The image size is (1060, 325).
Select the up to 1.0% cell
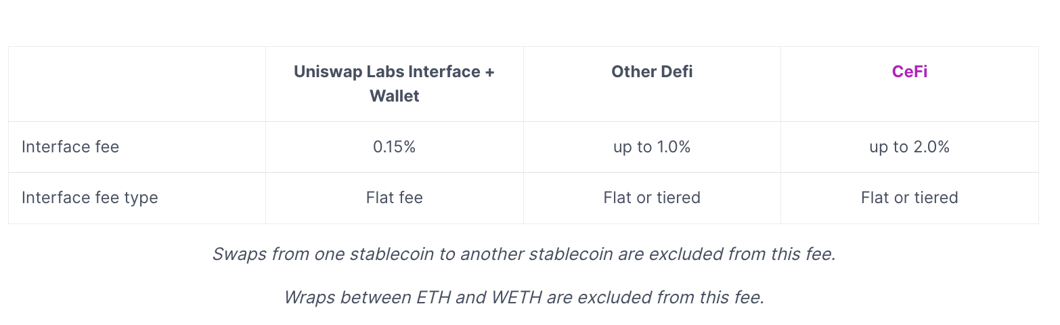click(x=652, y=147)
